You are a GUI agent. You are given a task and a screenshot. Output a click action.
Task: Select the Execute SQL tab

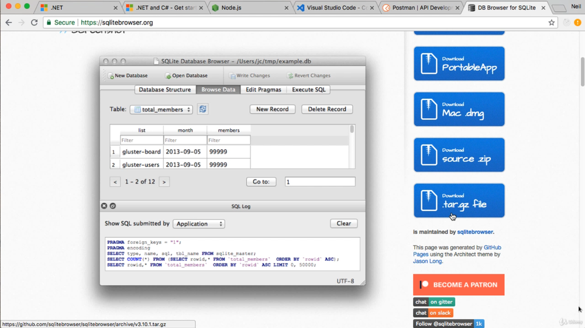point(308,89)
